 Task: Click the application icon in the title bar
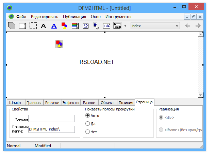tap(10, 8)
